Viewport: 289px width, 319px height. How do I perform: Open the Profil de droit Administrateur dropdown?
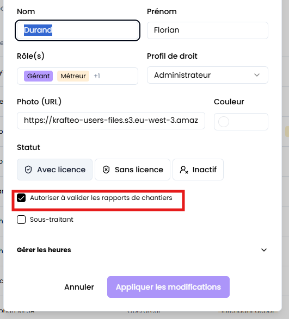(207, 75)
